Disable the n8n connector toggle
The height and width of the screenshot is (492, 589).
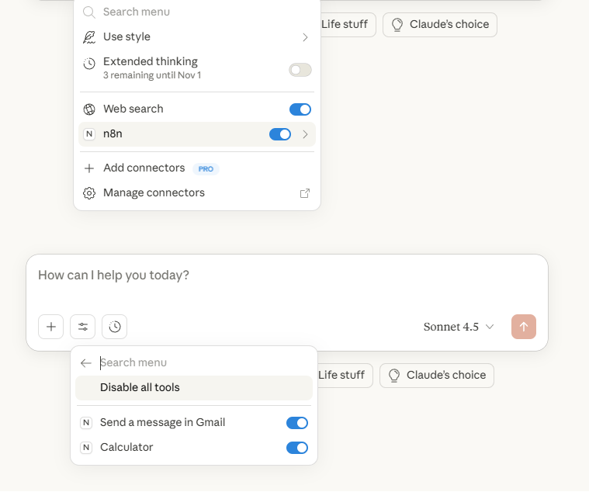(x=279, y=134)
